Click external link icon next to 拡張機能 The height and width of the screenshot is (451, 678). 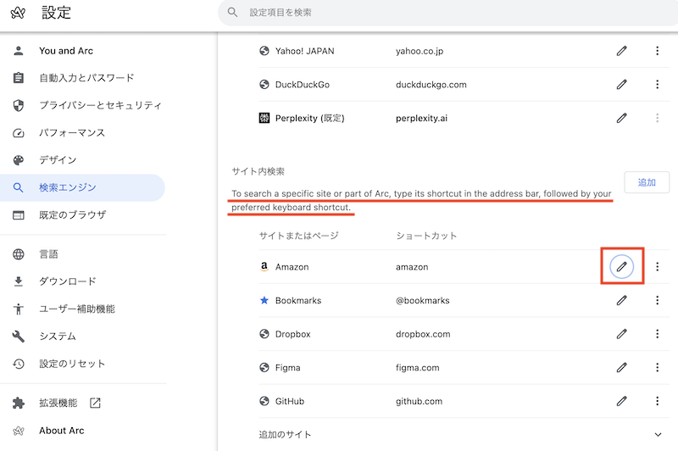95,403
